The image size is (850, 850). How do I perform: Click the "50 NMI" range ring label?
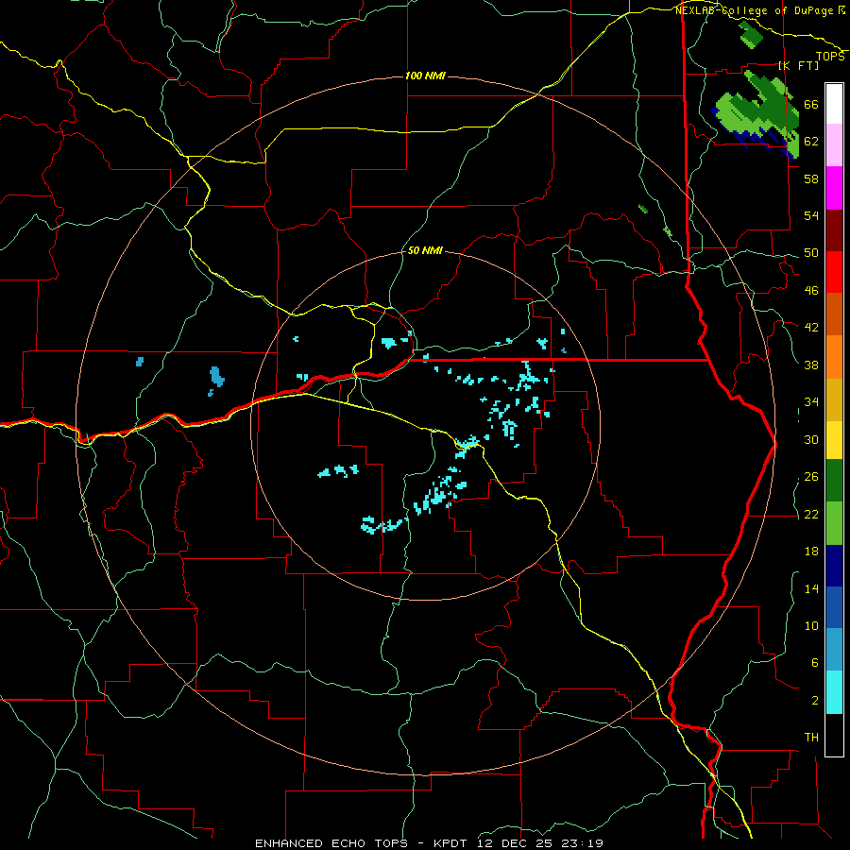click(425, 251)
